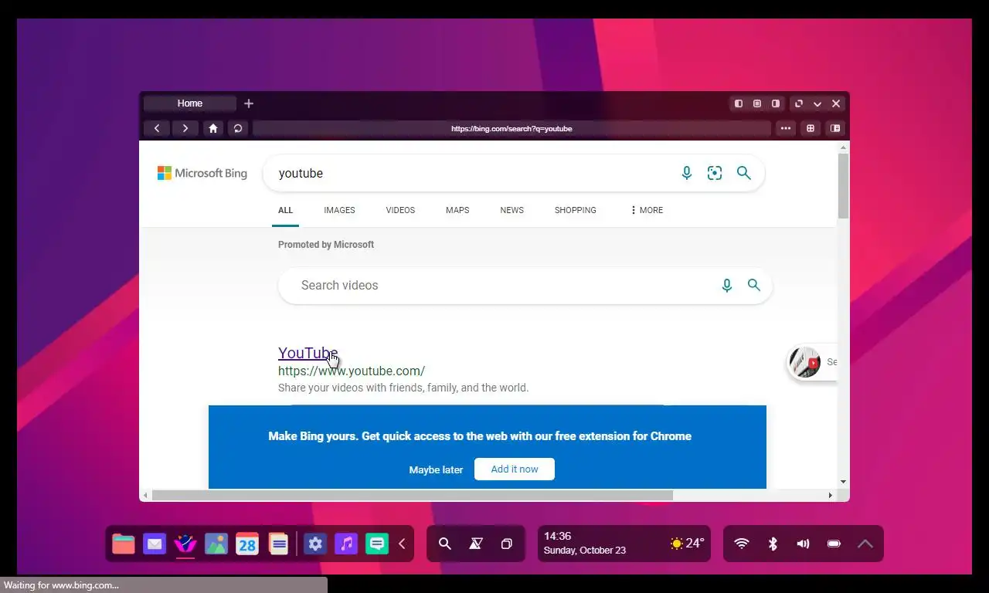989x593 pixels.
Task: Click the browser lotus icon in dock
Action: pyautogui.click(x=185, y=544)
